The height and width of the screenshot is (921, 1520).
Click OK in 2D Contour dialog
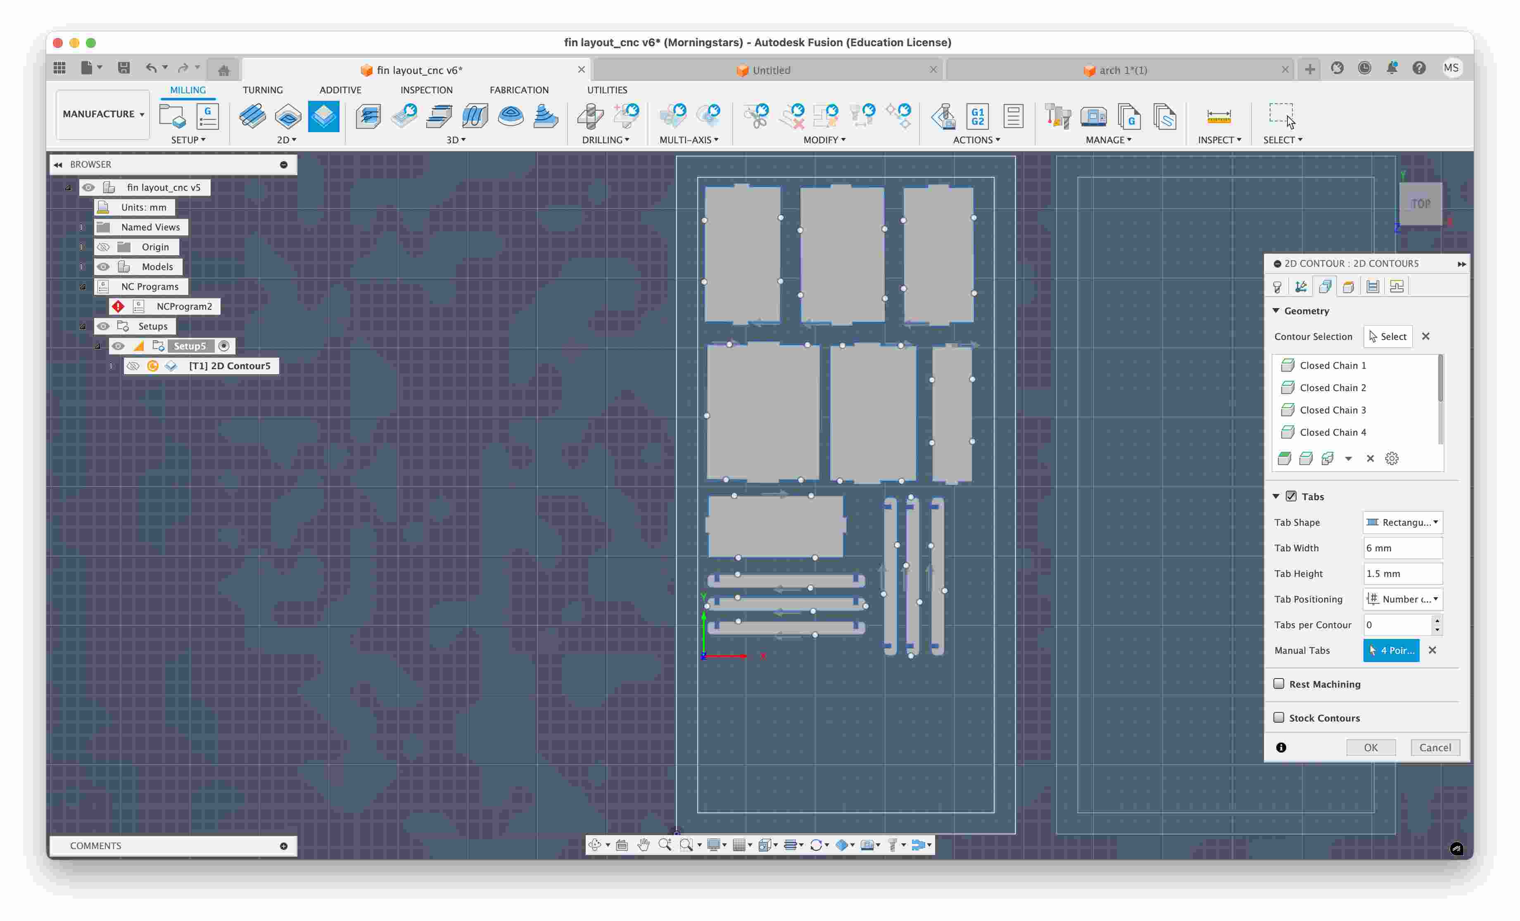1371,747
